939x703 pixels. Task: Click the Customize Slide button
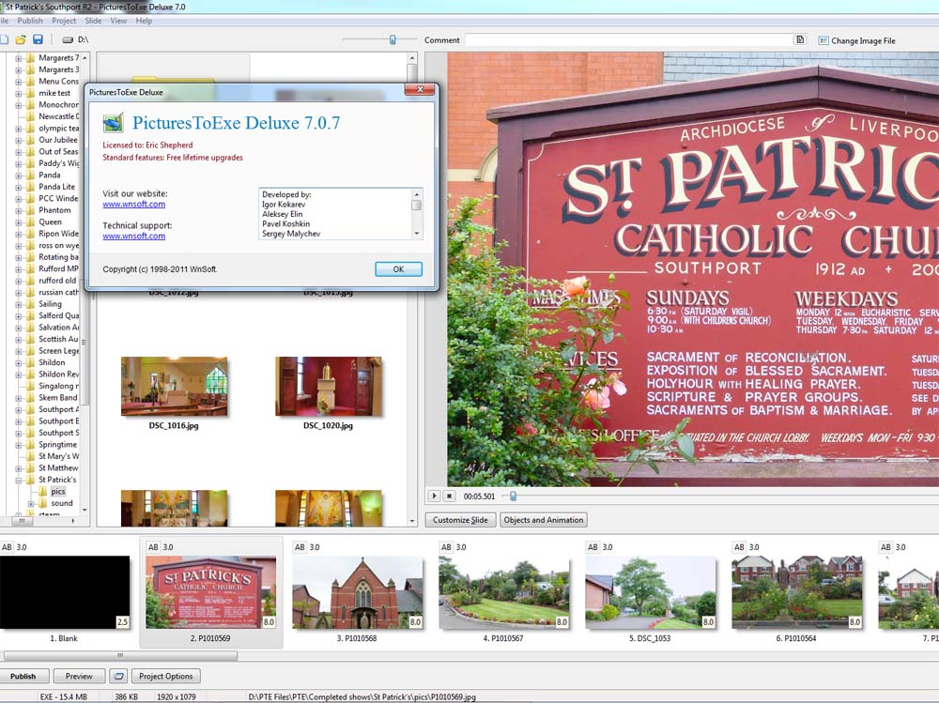point(460,520)
